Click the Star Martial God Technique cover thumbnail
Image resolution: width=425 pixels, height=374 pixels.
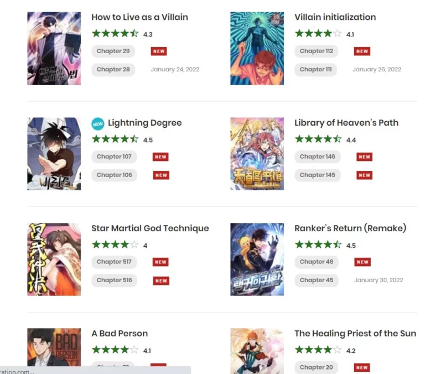54,259
